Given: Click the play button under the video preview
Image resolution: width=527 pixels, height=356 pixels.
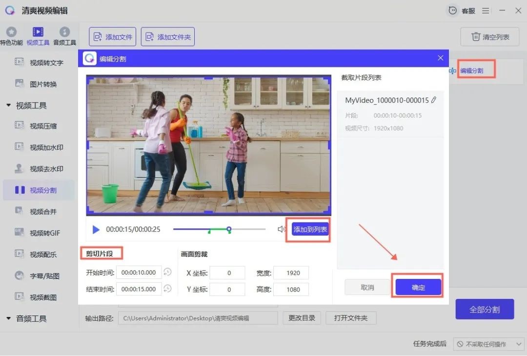Looking at the screenshot, I should [x=96, y=230].
